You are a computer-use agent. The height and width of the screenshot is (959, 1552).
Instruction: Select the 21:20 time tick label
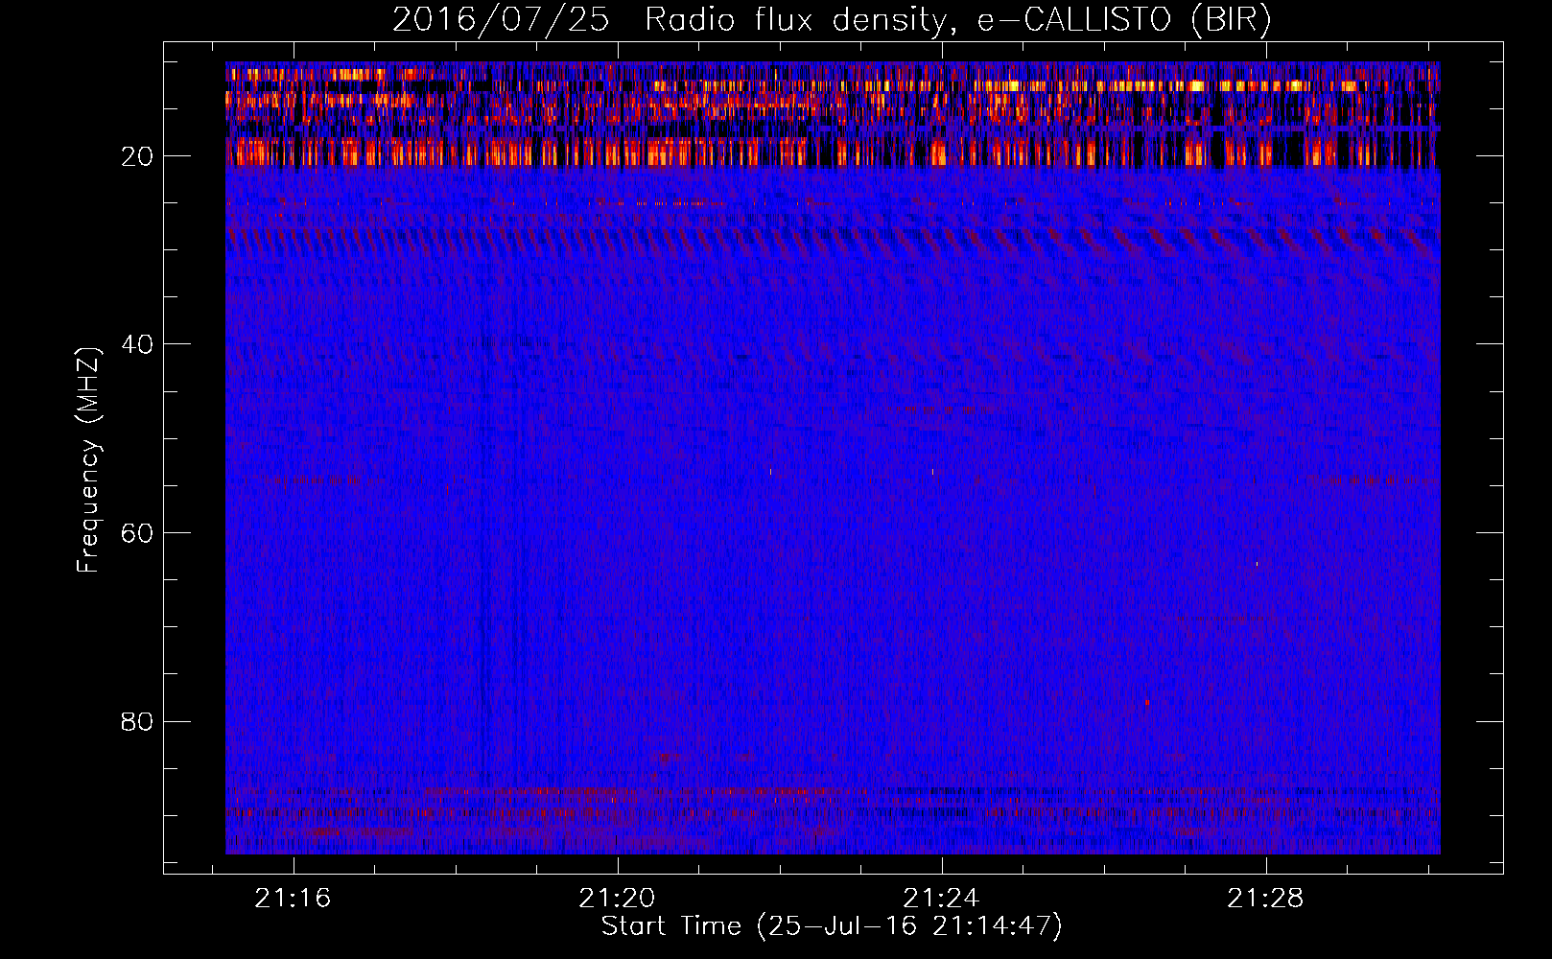point(617,899)
